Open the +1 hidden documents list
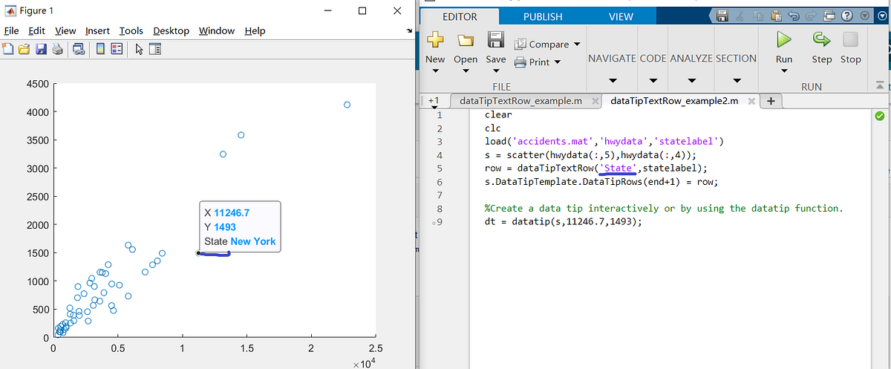 tap(434, 101)
